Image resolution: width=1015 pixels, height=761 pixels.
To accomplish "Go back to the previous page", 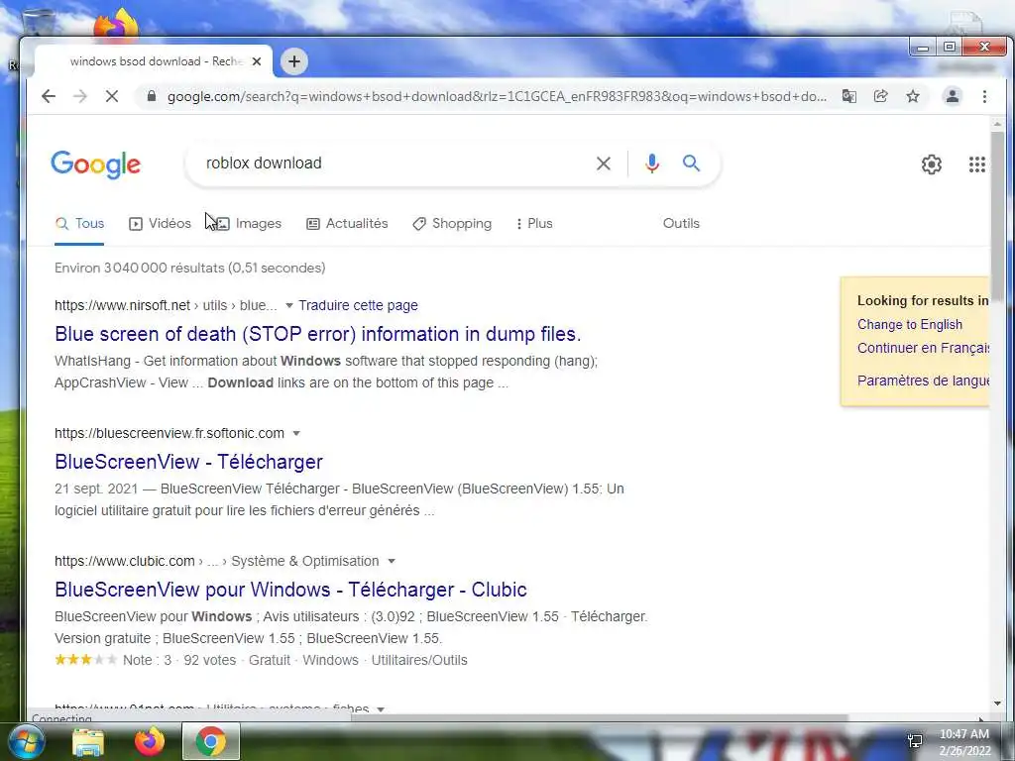I will coord(49,96).
